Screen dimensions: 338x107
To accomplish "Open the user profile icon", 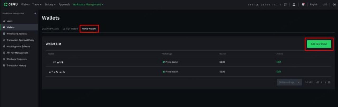I will click(x=294, y=4).
